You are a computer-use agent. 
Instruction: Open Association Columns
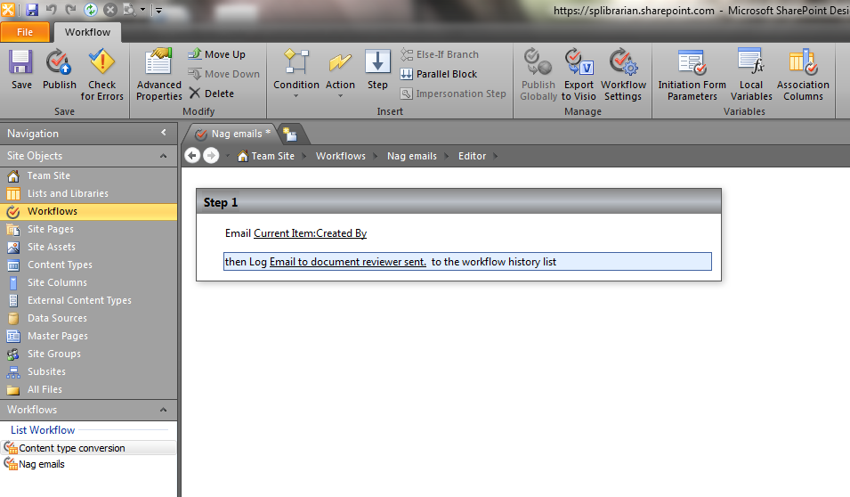click(803, 73)
